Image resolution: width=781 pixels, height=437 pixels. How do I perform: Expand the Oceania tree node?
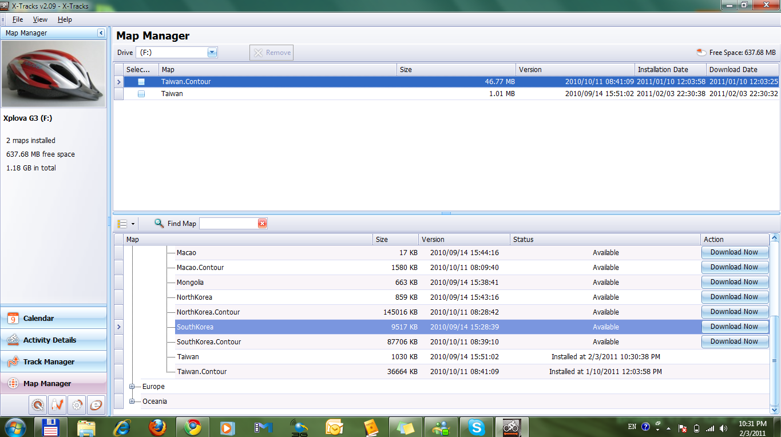point(132,402)
